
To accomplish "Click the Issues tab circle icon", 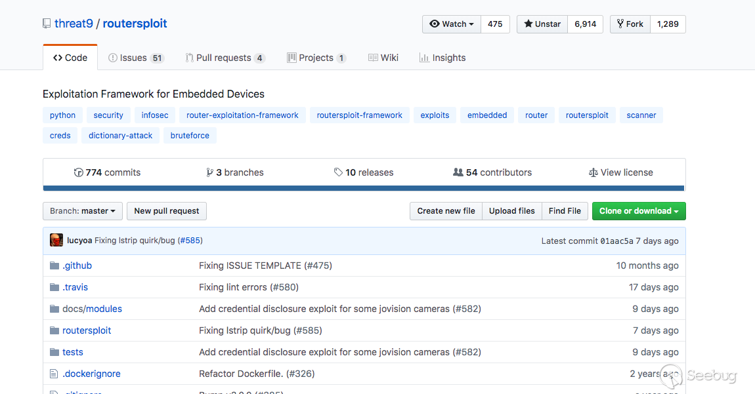I will pyautogui.click(x=113, y=58).
